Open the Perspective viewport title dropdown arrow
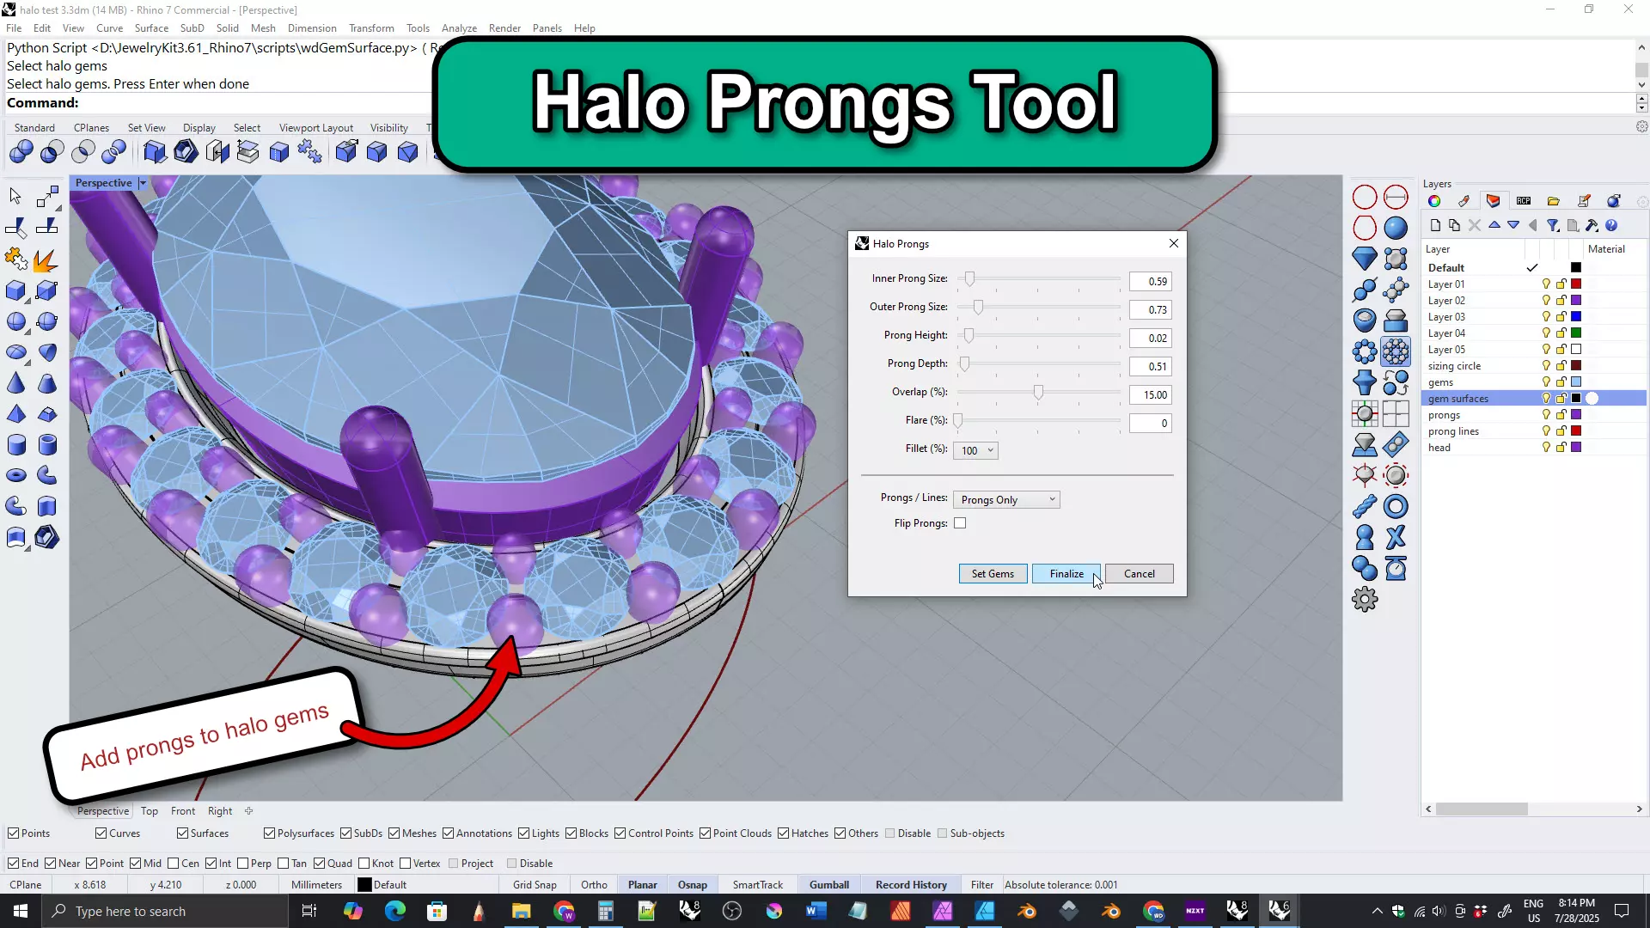 click(143, 183)
